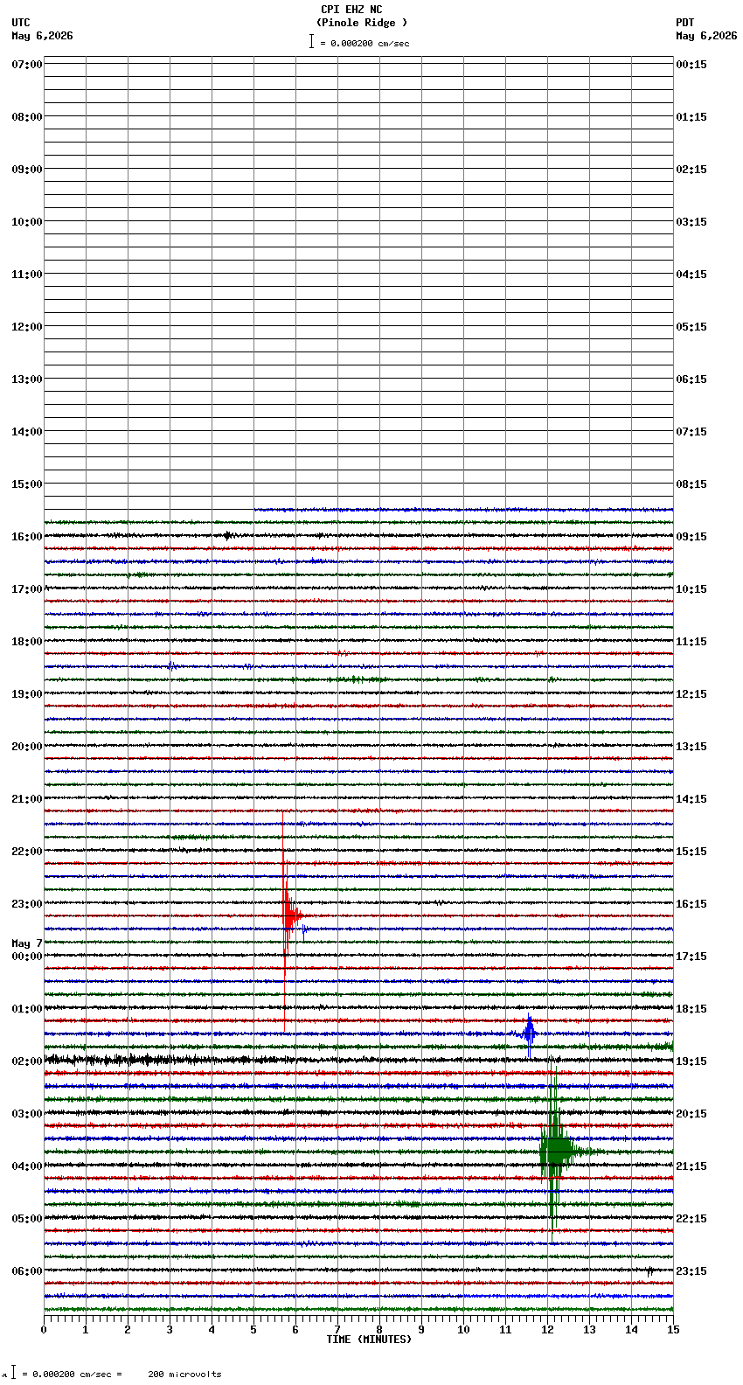Click the 'May 6,2026' date under PDT
The image size is (743, 1385).
(706, 36)
